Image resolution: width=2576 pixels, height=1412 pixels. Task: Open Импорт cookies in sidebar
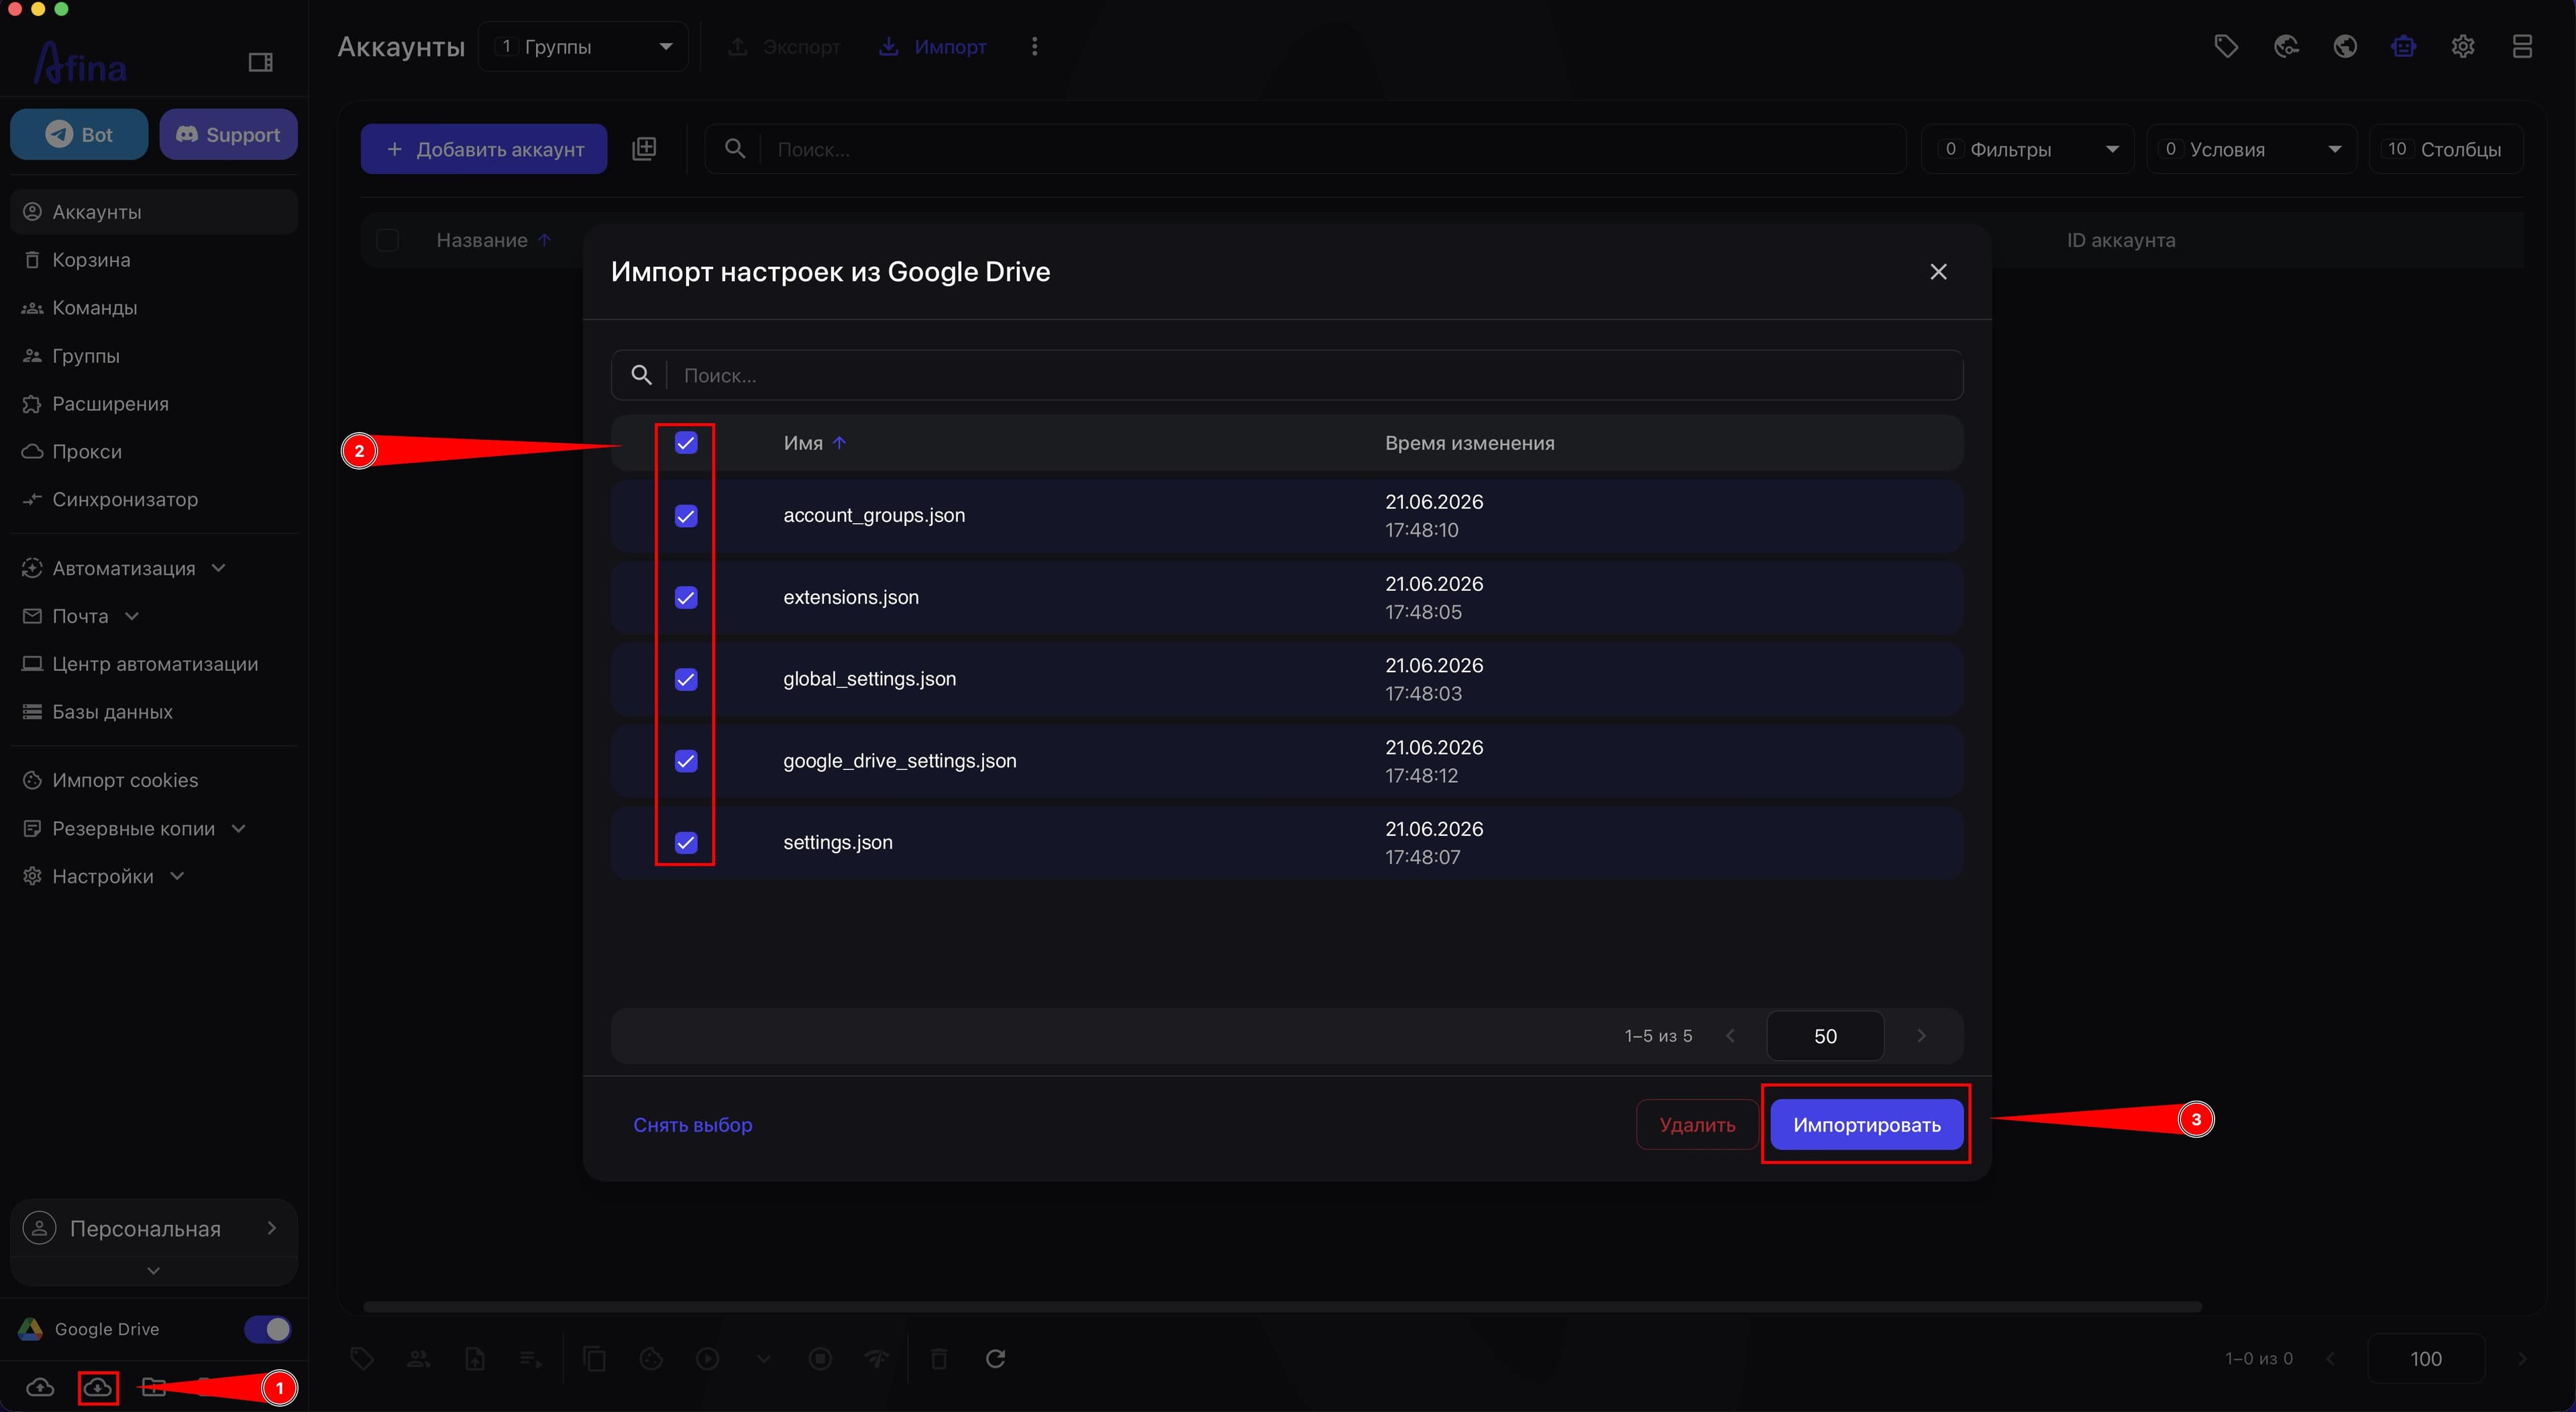pos(154,780)
